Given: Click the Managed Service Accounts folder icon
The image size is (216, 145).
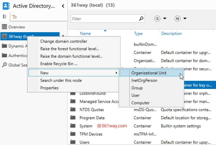Looking at the screenshot, I should coord(73,101).
